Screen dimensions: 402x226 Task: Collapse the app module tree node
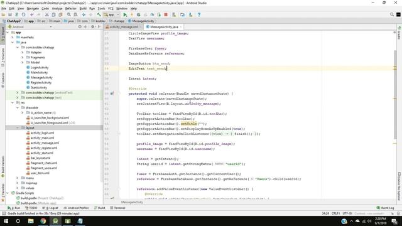[8, 33]
